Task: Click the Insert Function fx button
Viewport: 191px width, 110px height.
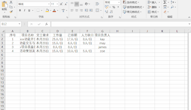Action: click(x=47, y=24)
